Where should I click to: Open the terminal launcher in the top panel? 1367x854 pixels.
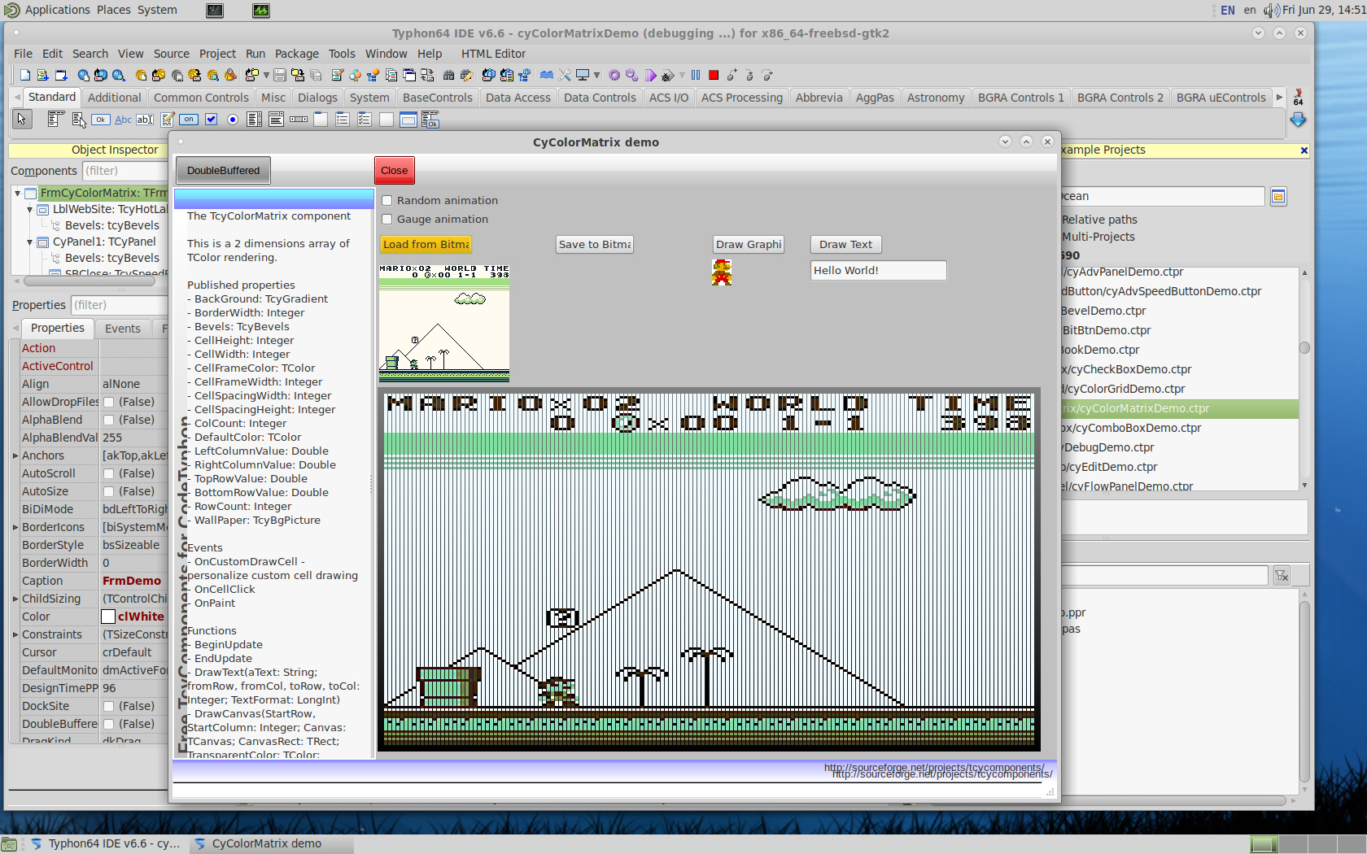tap(215, 11)
